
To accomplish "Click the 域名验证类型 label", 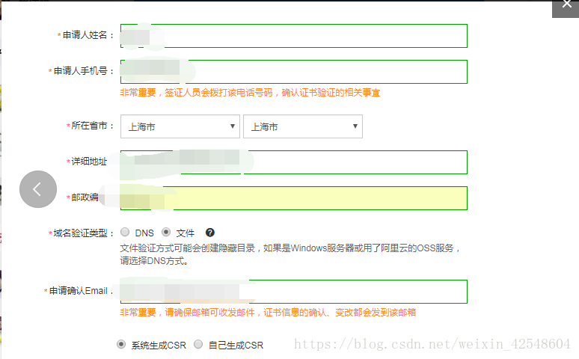I will coord(81,233).
